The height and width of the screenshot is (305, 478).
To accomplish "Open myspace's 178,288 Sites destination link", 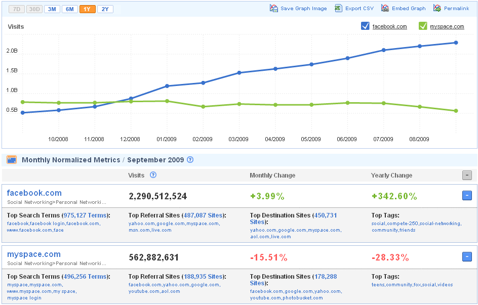I will click(x=293, y=280).
